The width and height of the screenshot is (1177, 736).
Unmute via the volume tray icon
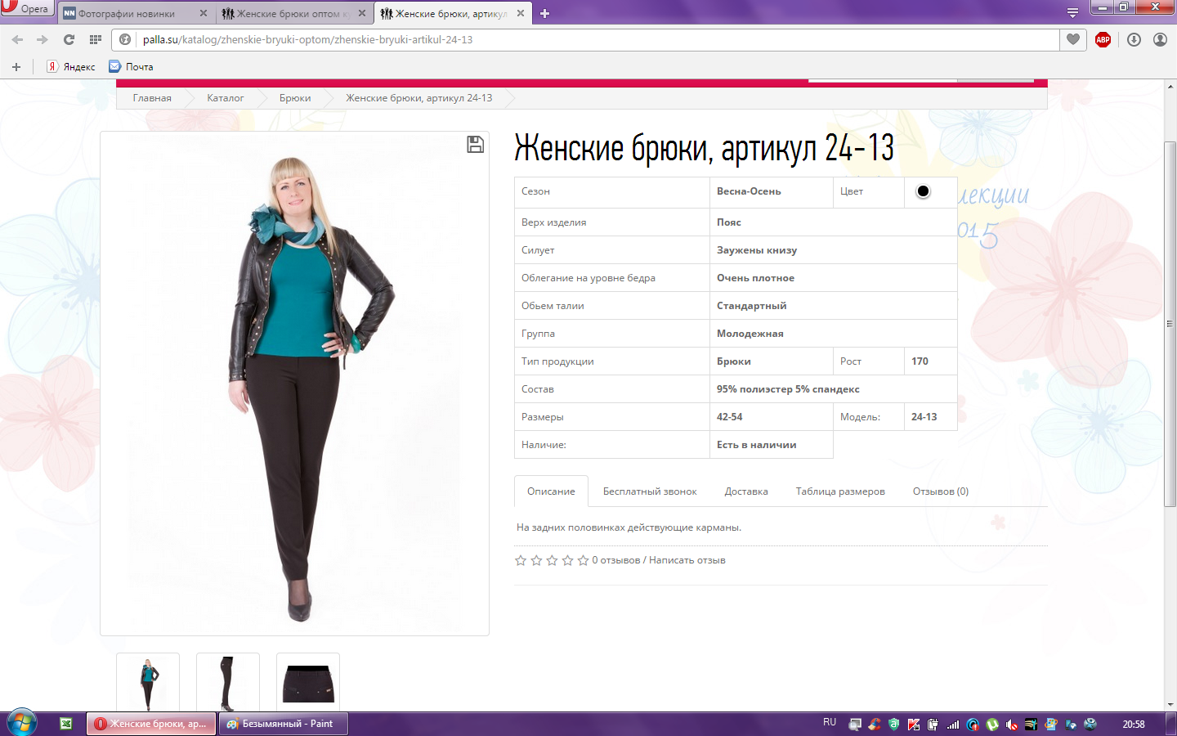click(x=1012, y=725)
